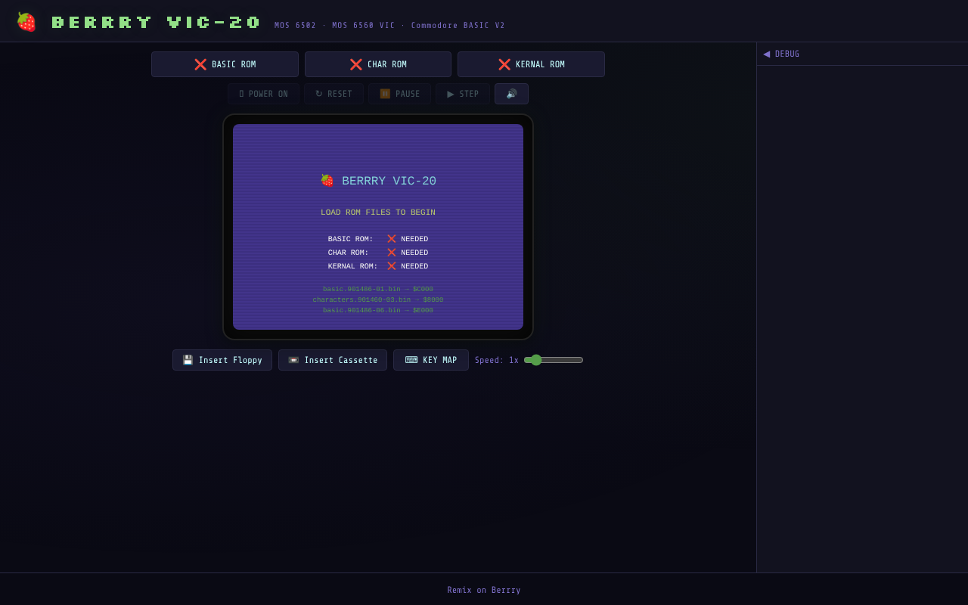Screen dimensions: 968x605
Task: Adjust the 1x speed slider
Action: pyautogui.click(x=552, y=359)
